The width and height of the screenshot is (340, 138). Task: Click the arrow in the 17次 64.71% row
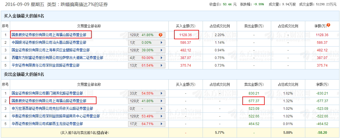(x=161, y=124)
